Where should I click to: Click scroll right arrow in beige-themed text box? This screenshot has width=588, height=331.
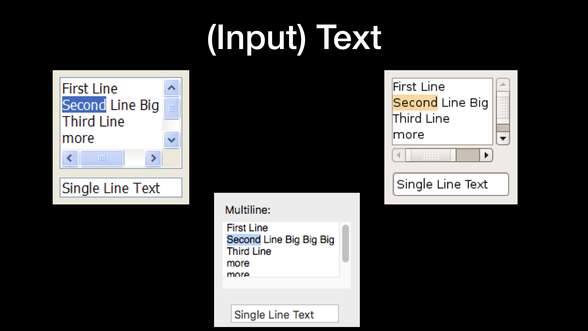point(486,155)
